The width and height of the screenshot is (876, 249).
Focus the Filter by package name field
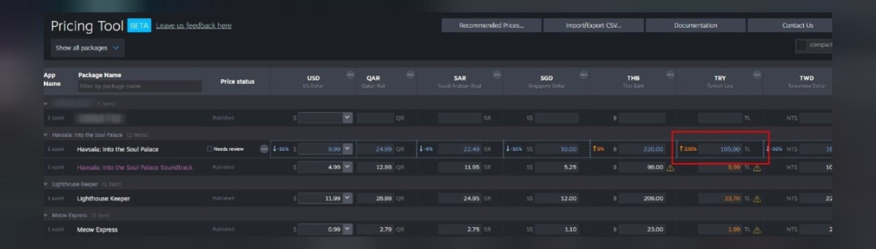[x=140, y=86]
